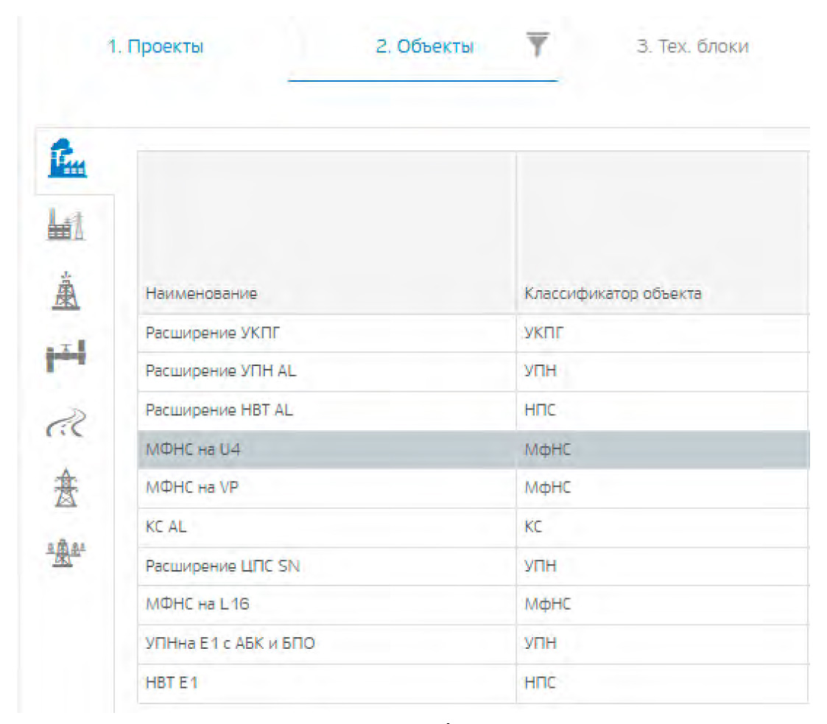
Task: Switch to the 1. Проекты tab
Action: pyautogui.click(x=155, y=47)
